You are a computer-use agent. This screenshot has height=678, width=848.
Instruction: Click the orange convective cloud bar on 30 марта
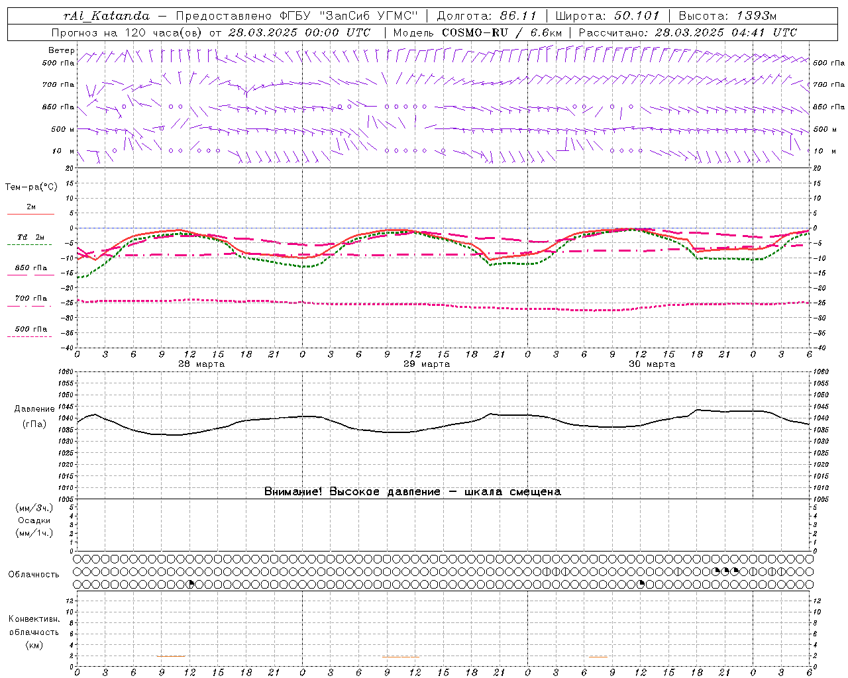pyautogui.click(x=598, y=657)
